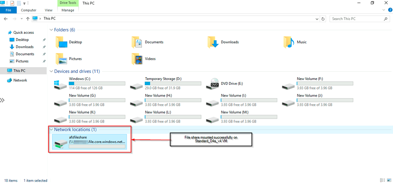Select the New Volume (H:) drive icon
The width and height of the screenshot is (393, 183).
point(137,103)
